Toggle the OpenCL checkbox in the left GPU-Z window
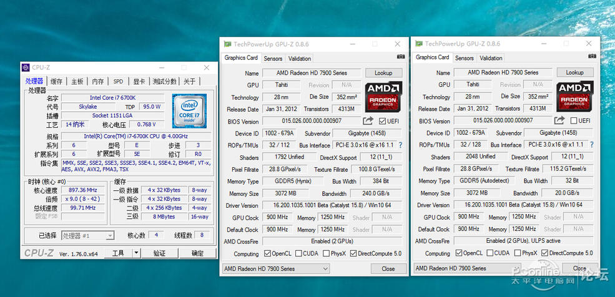This screenshot has width=615, height=297. tap(267, 253)
